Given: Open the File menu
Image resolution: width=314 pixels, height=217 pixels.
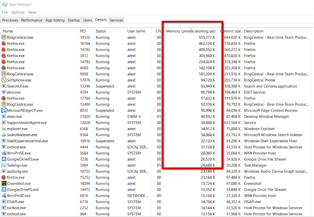Looking at the screenshot, I should (x=5, y=12).
